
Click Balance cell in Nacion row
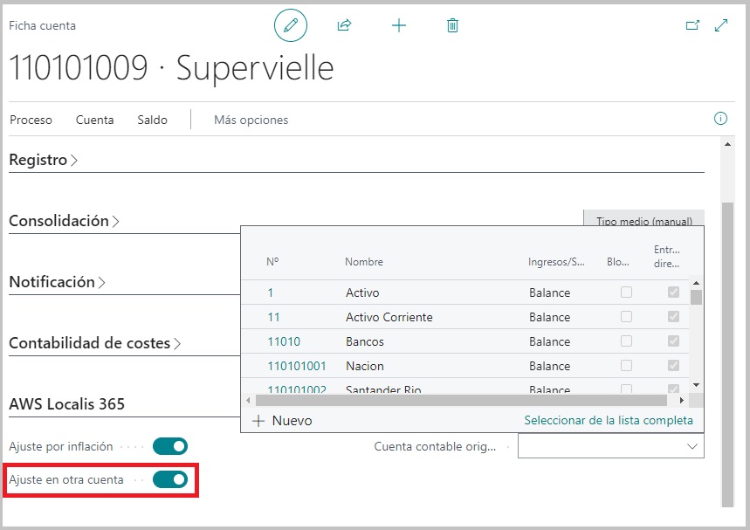tap(549, 366)
